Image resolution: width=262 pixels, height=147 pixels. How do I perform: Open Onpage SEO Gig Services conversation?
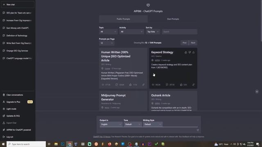[18, 51]
